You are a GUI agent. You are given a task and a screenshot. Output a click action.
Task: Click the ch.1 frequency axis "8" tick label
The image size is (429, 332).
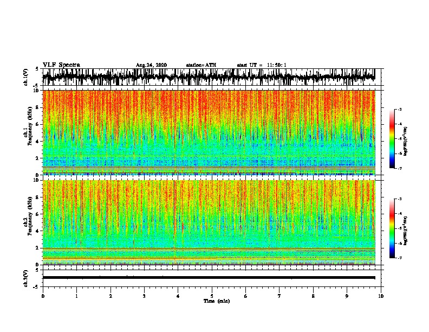pos(37,107)
